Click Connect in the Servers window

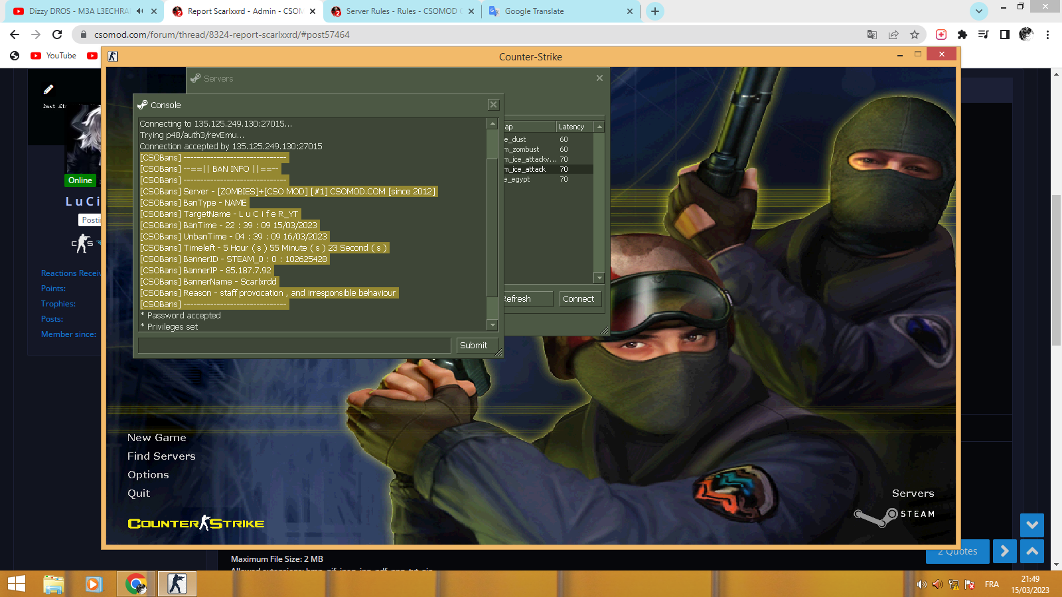(578, 299)
